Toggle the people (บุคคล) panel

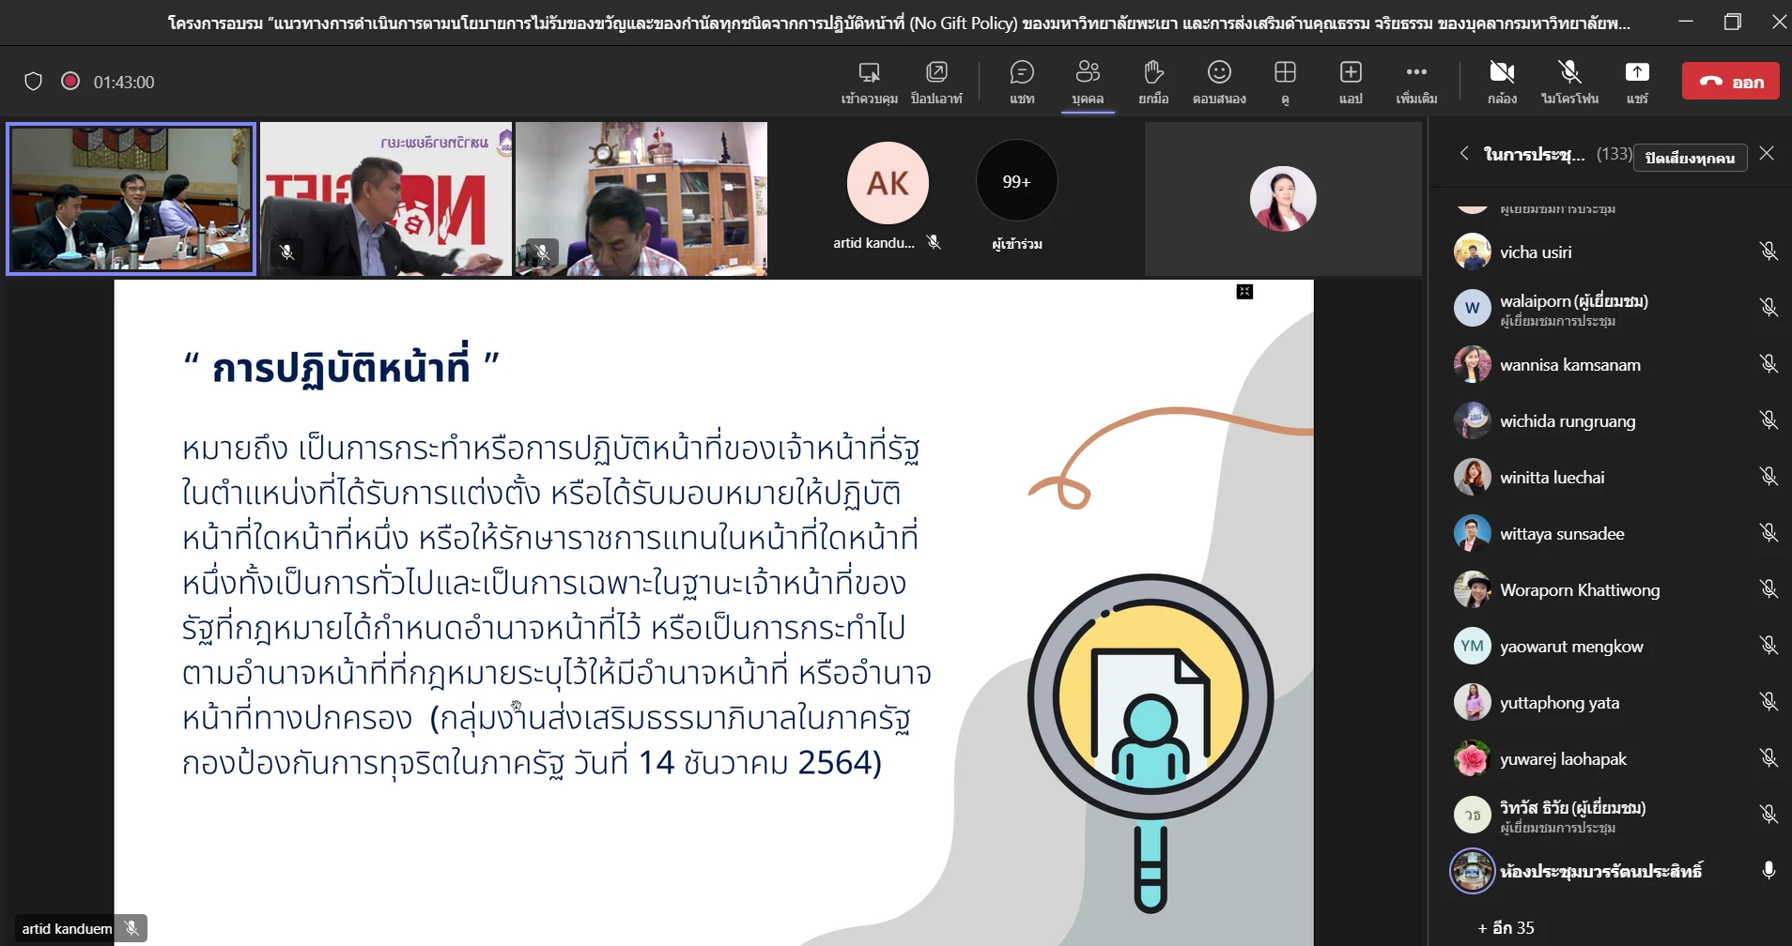pyautogui.click(x=1088, y=82)
